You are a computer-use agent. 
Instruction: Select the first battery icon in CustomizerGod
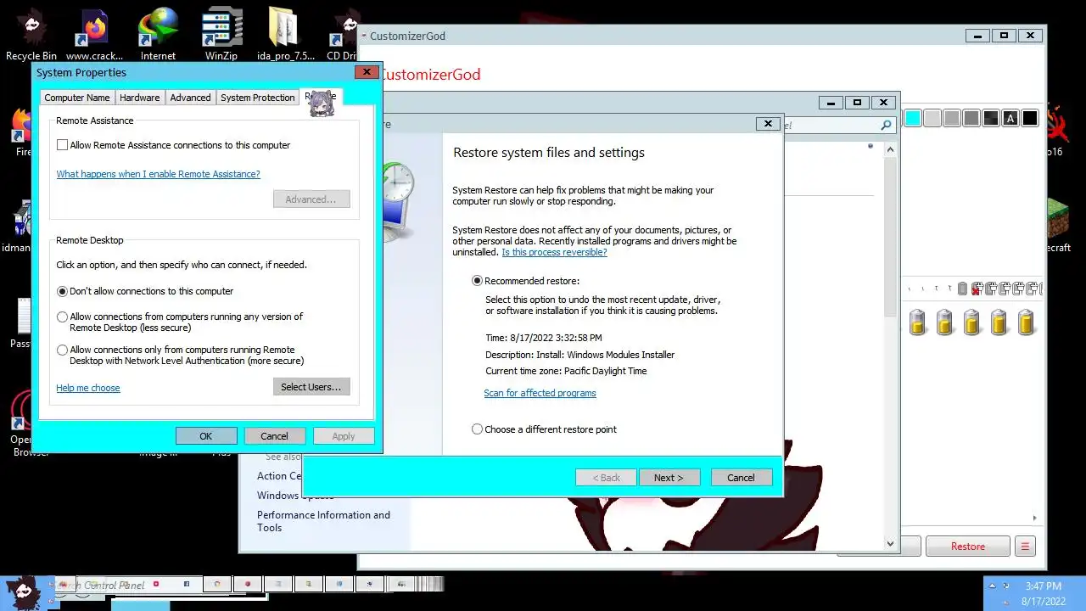917,322
